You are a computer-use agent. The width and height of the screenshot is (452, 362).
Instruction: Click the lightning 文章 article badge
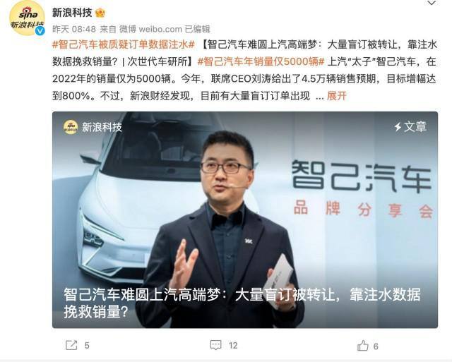[x=410, y=127]
